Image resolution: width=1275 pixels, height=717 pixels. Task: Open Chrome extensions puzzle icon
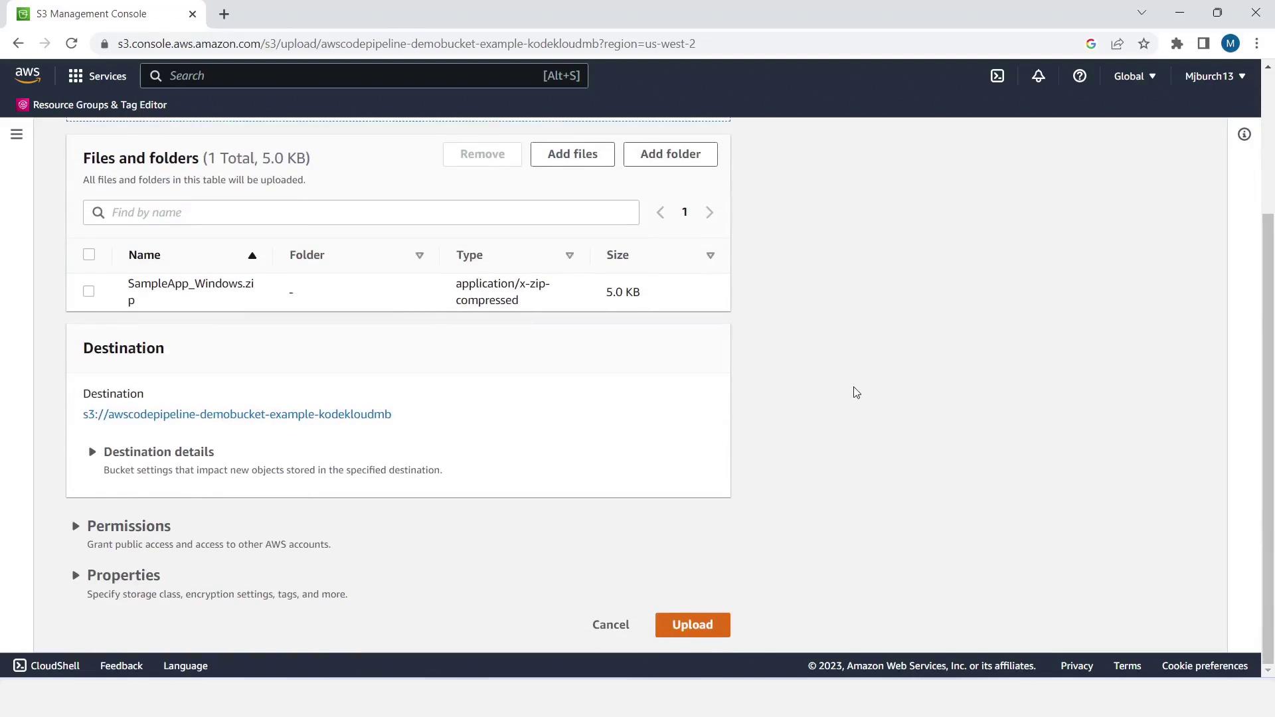pyautogui.click(x=1177, y=44)
